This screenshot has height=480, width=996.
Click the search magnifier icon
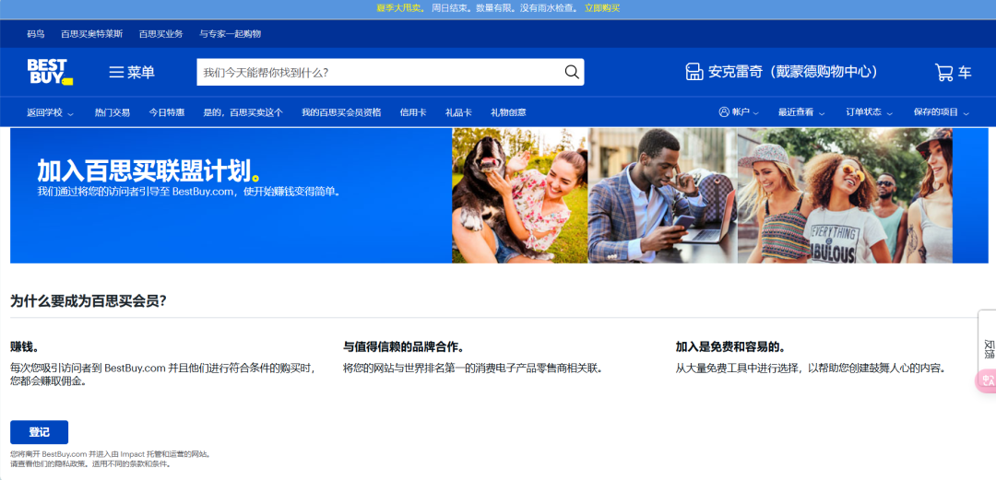point(572,72)
